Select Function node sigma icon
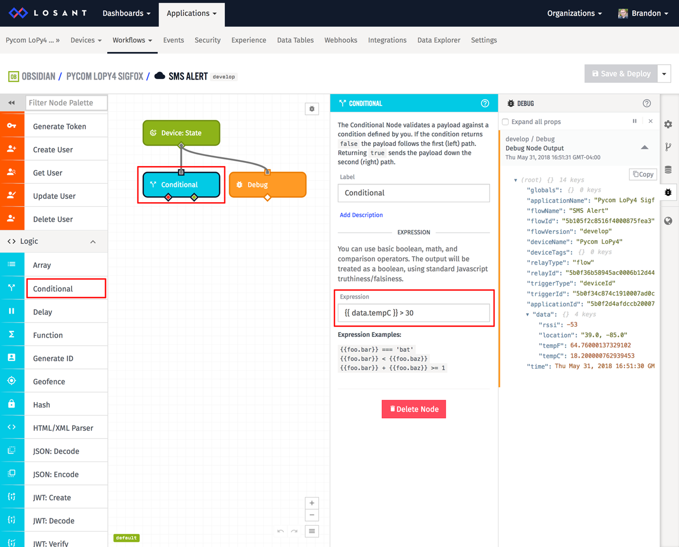The image size is (679, 547). tap(12, 335)
